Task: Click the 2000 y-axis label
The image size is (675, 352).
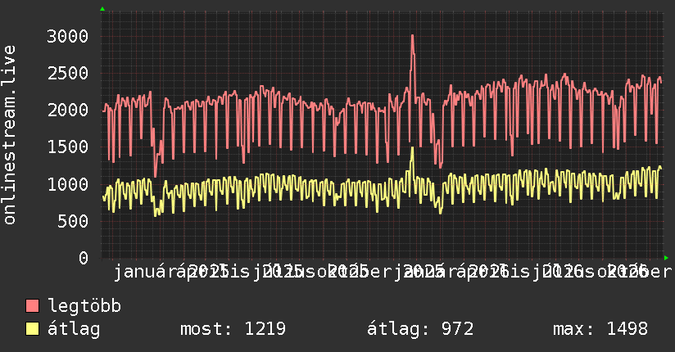Action: tap(68, 111)
